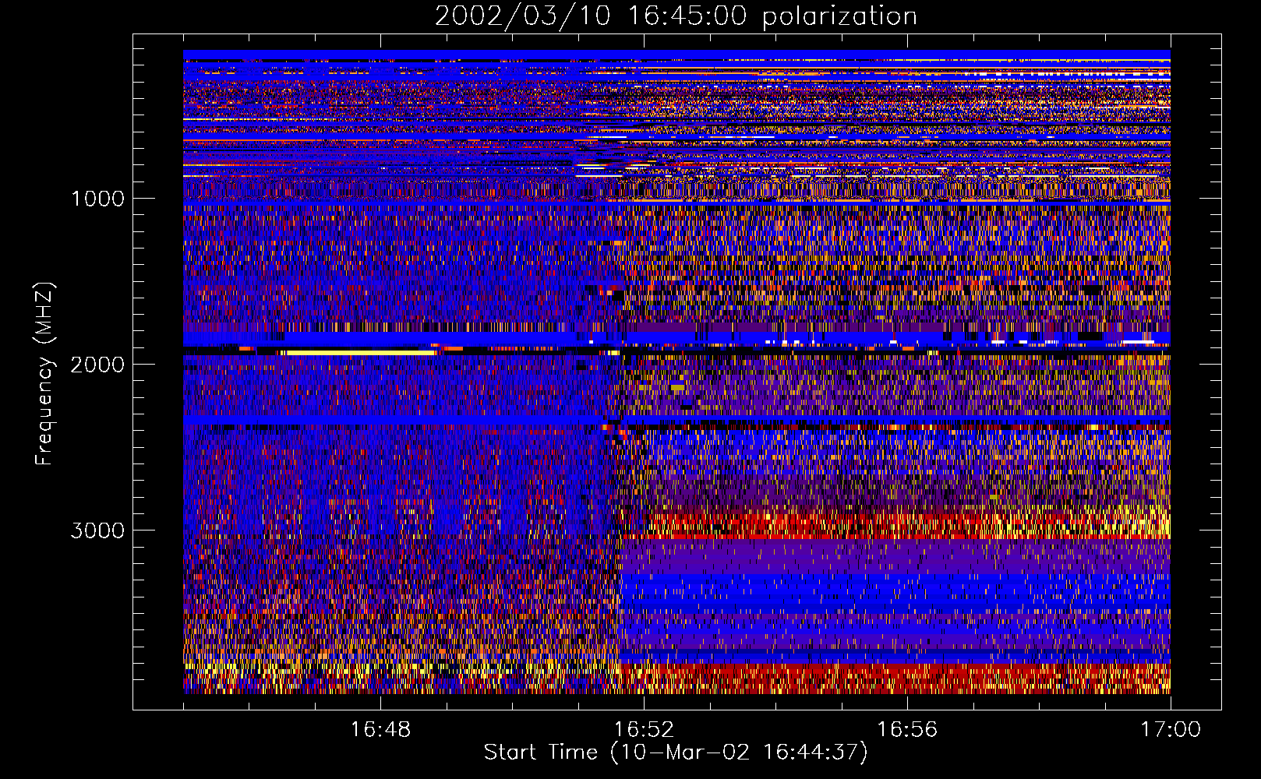Click the 'Start Time (10-Mar-02 16:44:37)' axis title
The width and height of the screenshot is (1261, 779).
click(x=676, y=753)
